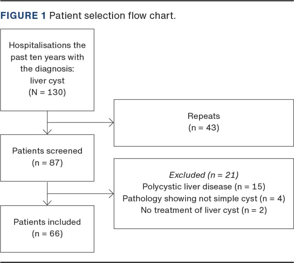Select the 'Hospitalisations the' text line
The height and width of the screenshot is (263, 294).
47,46
